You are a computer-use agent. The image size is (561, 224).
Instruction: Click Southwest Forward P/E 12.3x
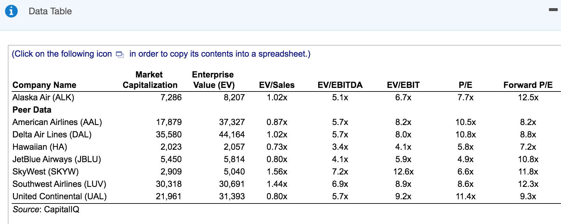(528, 184)
